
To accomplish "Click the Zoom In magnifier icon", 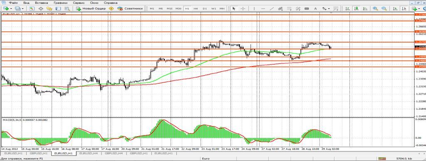I will (x=376, y=9).
